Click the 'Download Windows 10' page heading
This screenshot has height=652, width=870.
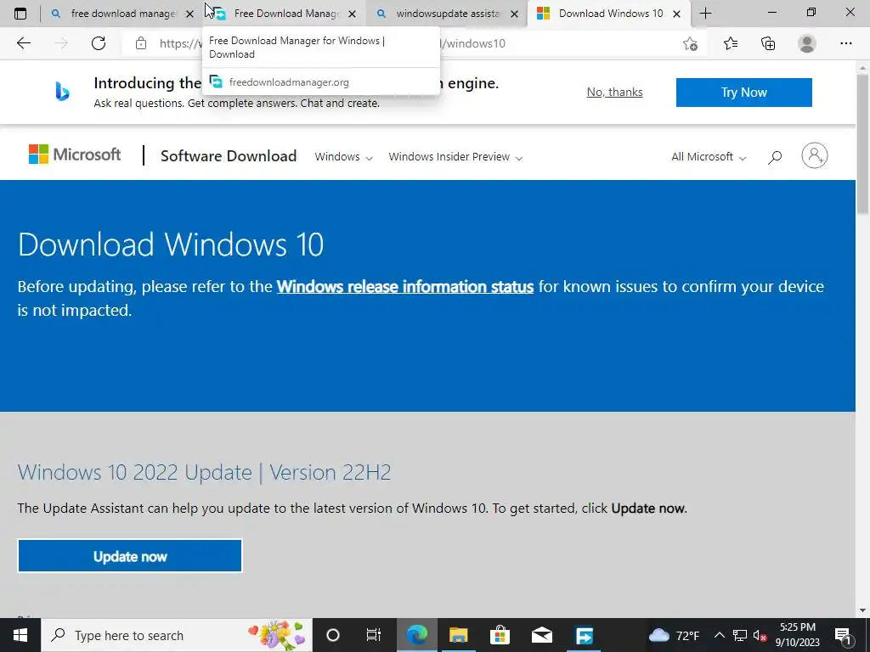point(170,244)
